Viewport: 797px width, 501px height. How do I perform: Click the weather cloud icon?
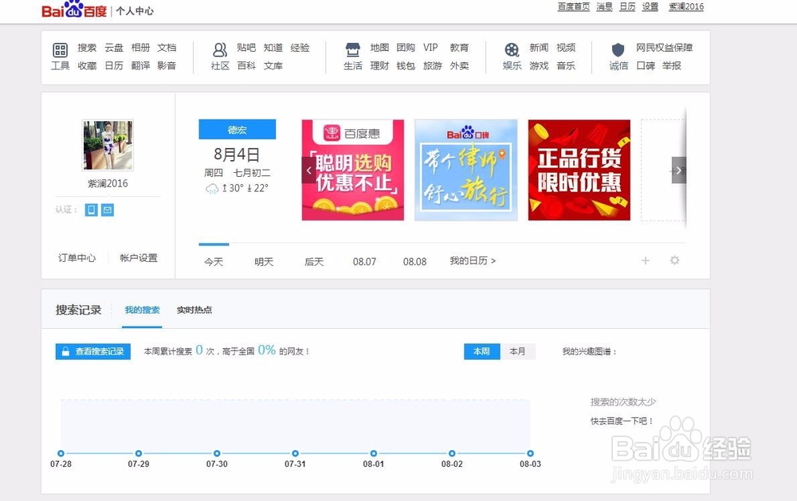(x=211, y=189)
